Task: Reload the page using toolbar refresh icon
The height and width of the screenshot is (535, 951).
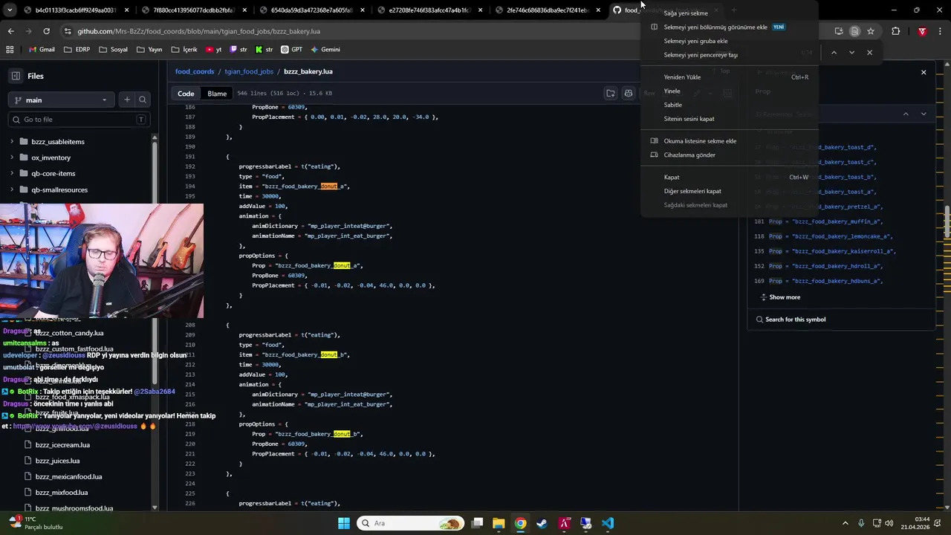Action: (x=46, y=31)
